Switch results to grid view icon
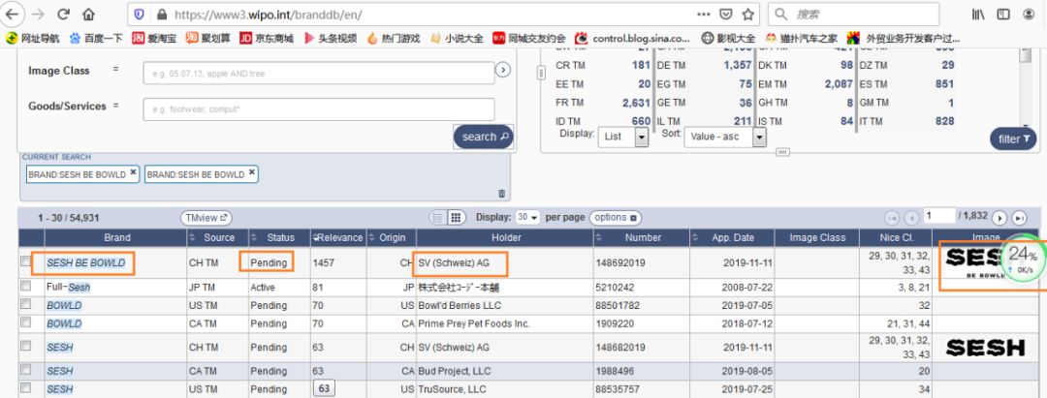The height and width of the screenshot is (398, 1047). (x=456, y=217)
